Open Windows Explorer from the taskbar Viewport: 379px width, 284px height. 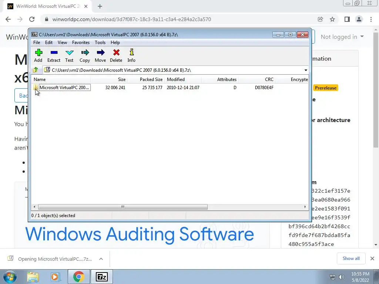click(33, 277)
